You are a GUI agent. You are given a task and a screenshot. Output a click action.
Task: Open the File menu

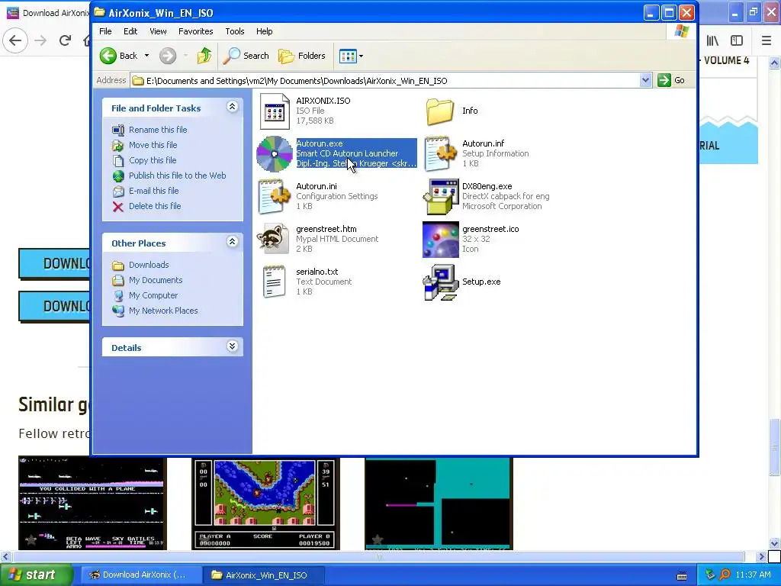click(105, 31)
